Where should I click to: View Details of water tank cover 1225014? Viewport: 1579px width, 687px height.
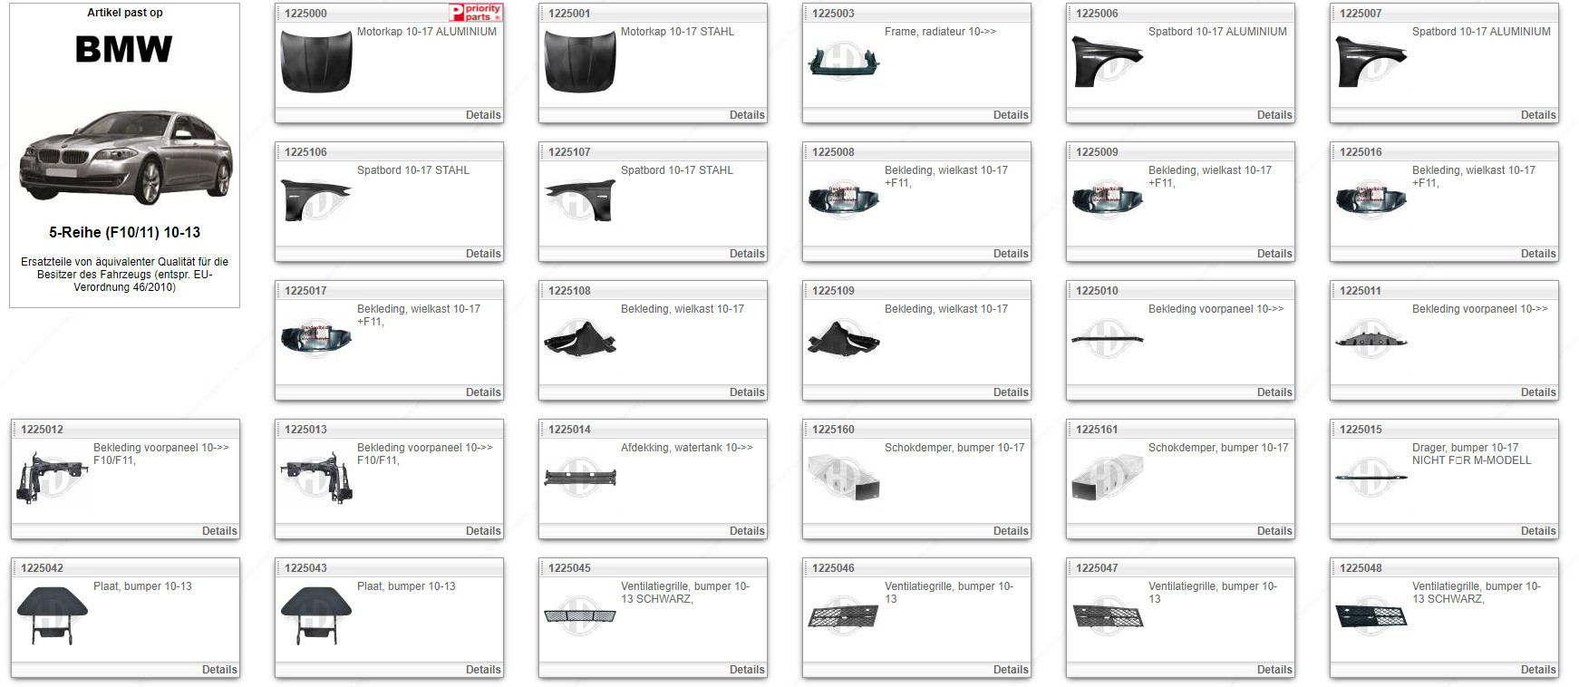coord(747,531)
